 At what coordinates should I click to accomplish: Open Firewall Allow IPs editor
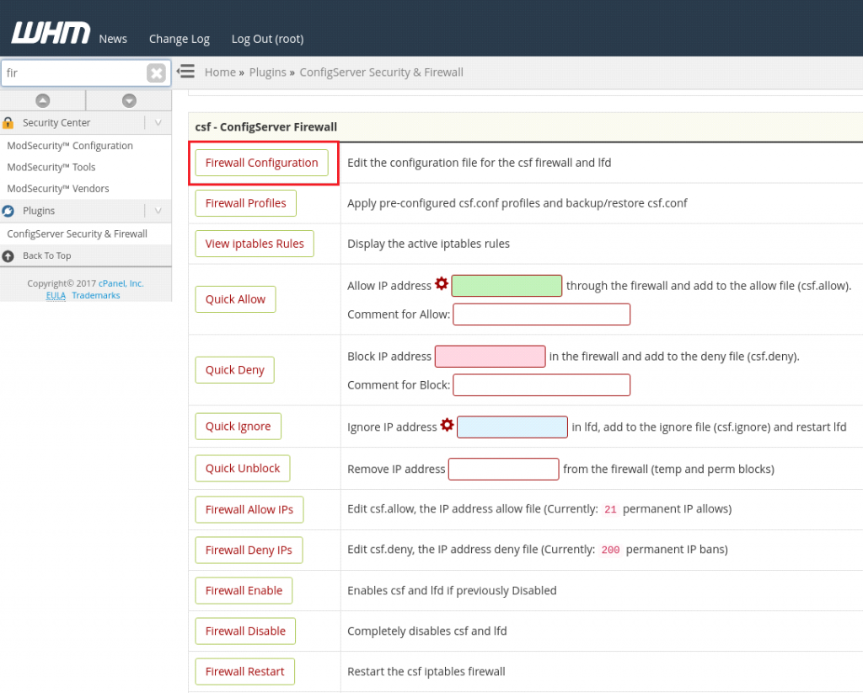pos(249,510)
